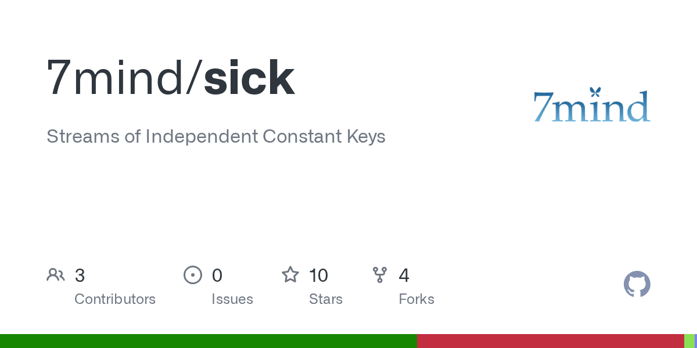The height and width of the screenshot is (348, 697).
Task: Click the GitHub Octocat logo
Action: pos(637,284)
